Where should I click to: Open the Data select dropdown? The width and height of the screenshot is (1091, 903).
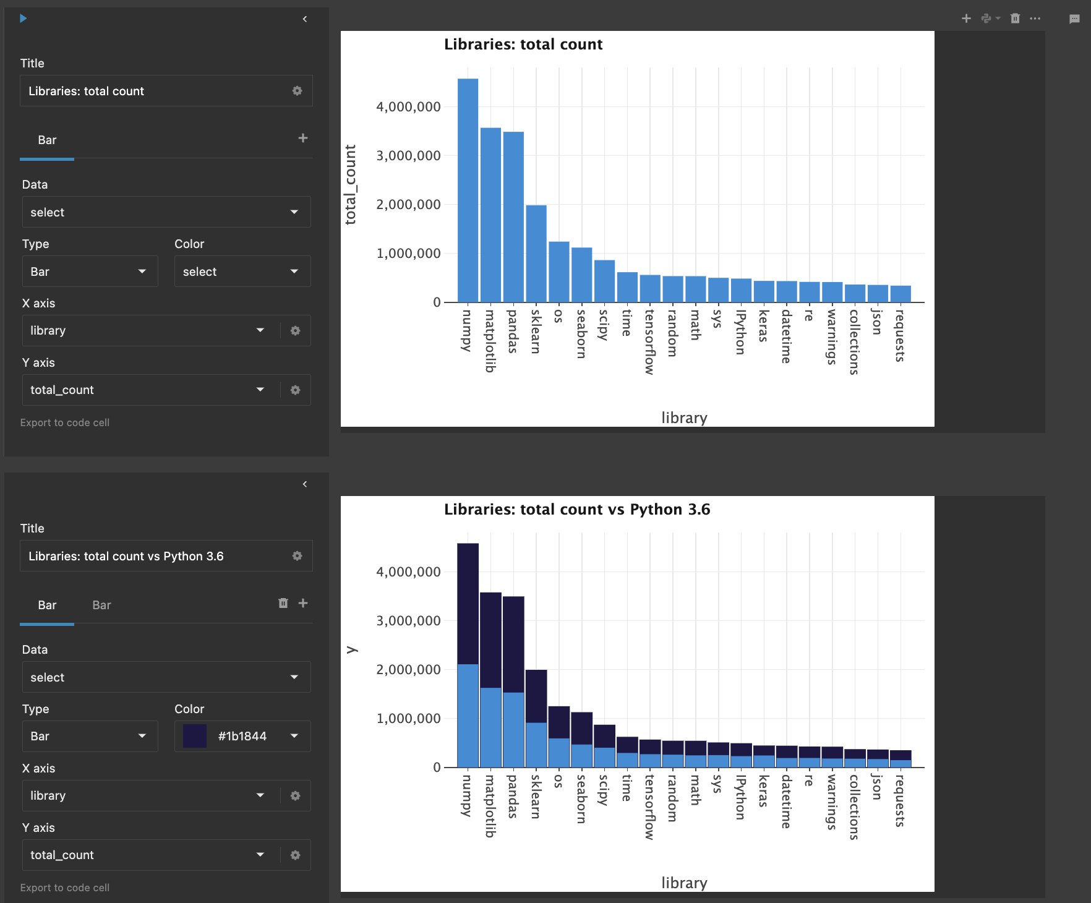(x=166, y=212)
